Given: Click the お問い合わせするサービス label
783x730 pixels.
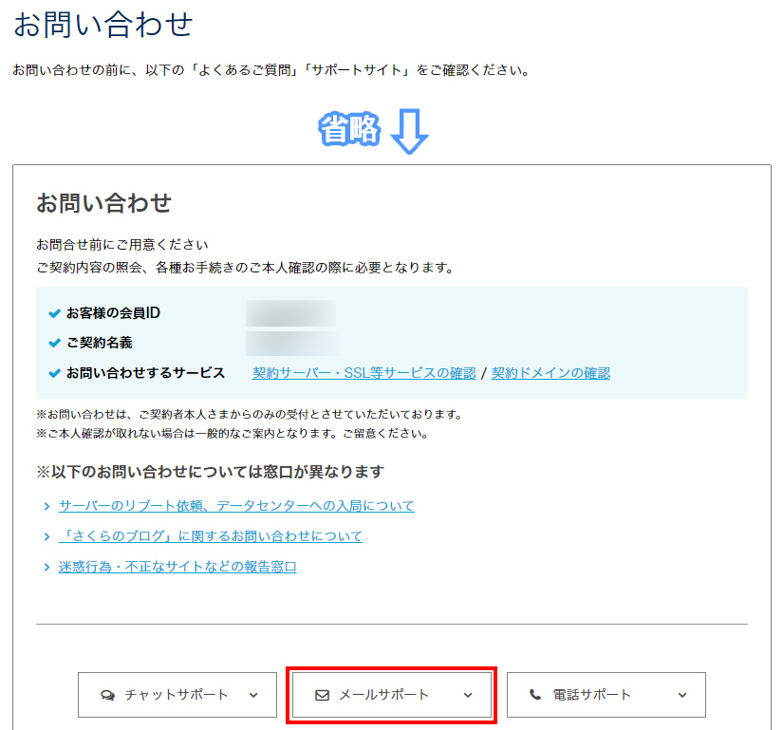Looking at the screenshot, I should coord(146,373).
